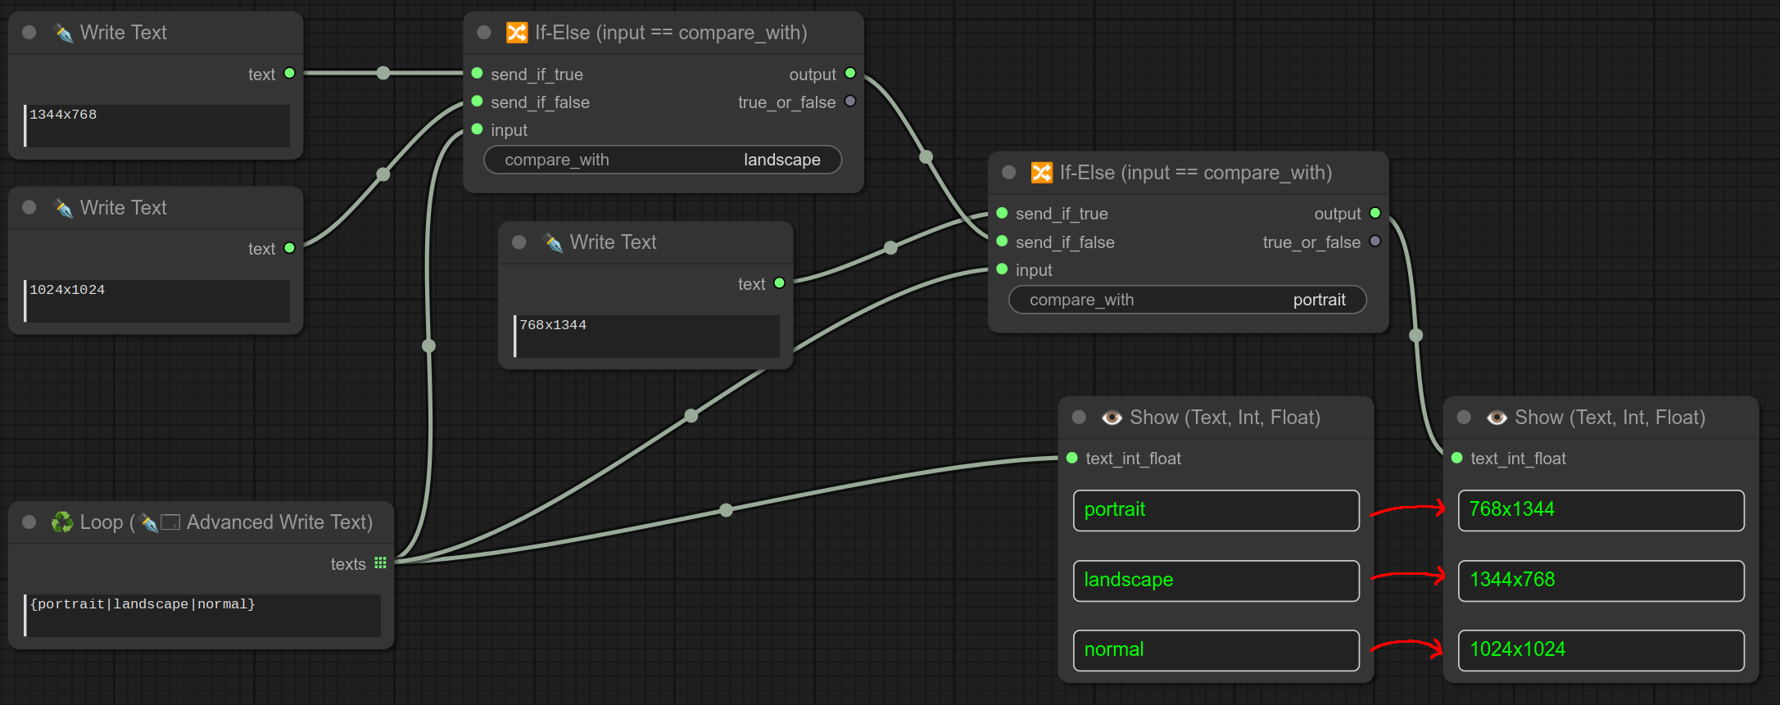This screenshot has width=1780, height=705.
Task: Select the normal result box in the Show node
Action: [1216, 650]
